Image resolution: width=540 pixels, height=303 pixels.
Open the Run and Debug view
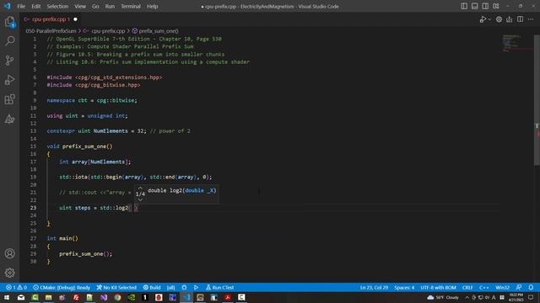pos(9,80)
